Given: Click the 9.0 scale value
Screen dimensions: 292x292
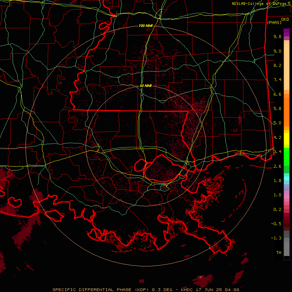Looking at the screenshot, I should [277, 51].
